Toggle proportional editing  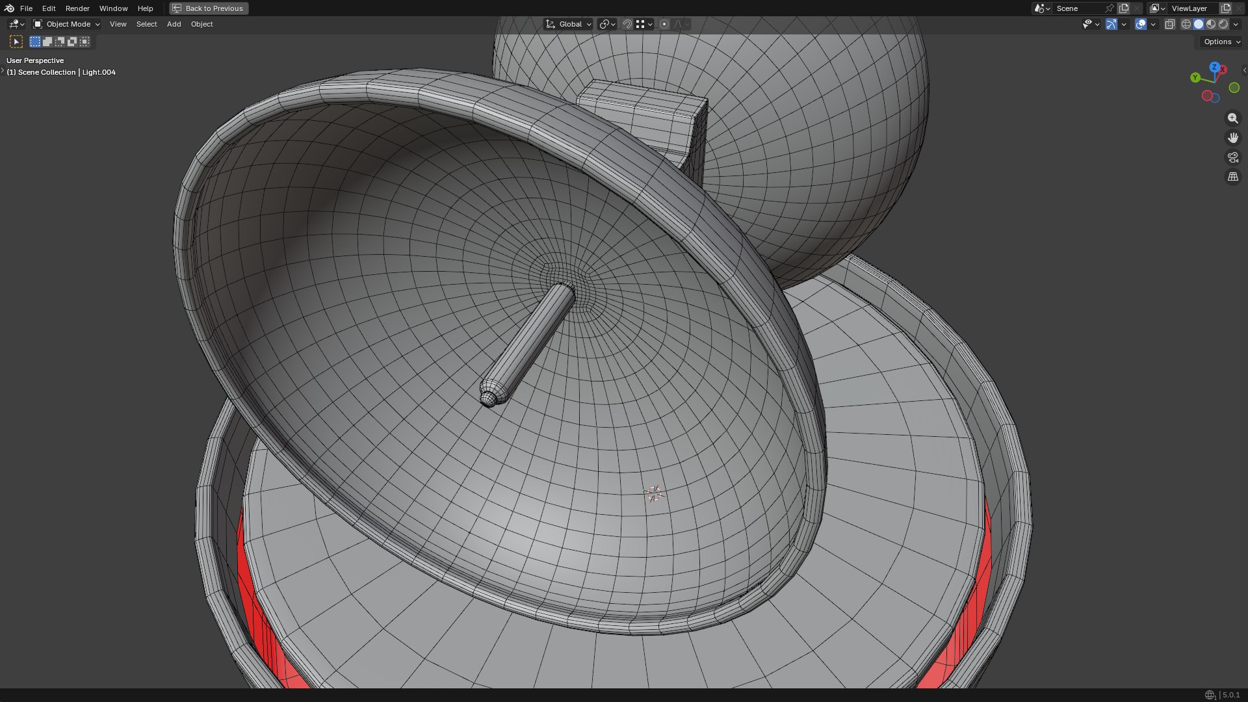(664, 24)
